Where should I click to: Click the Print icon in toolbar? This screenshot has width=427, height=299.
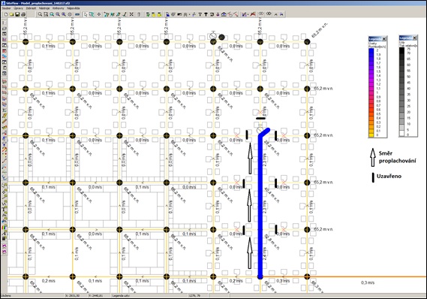[x=23, y=14]
